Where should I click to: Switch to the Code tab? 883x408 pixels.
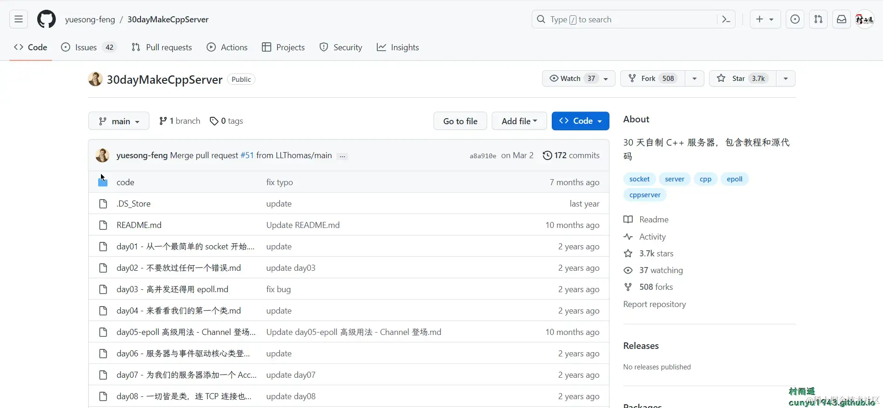[x=31, y=47]
